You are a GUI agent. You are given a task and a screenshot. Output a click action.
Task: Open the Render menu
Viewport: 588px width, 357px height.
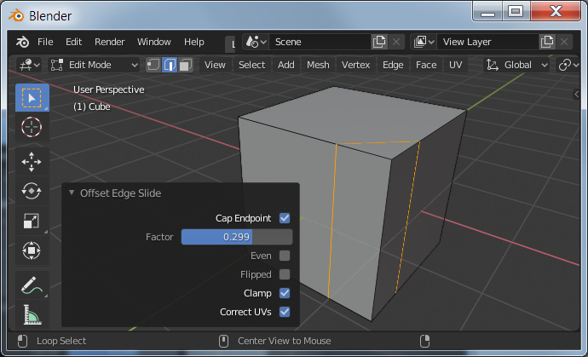[x=109, y=42]
